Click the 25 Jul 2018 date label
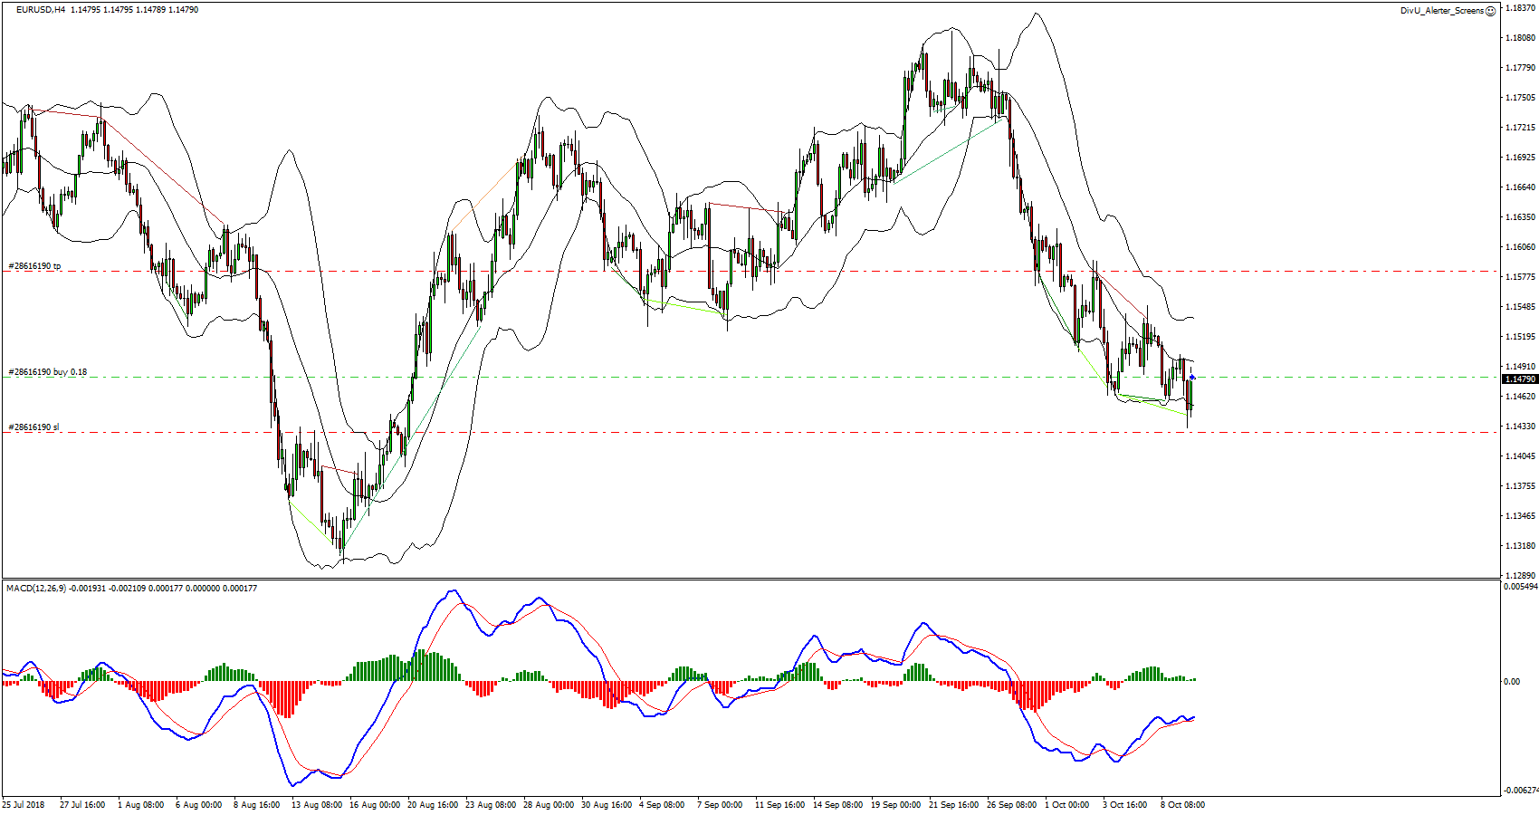Screen dimensions: 1539x815 tap(24, 804)
